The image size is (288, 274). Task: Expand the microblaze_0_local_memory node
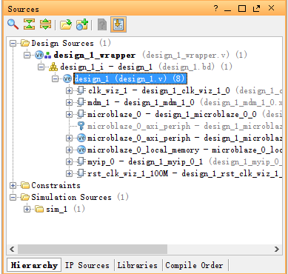(x=70, y=150)
